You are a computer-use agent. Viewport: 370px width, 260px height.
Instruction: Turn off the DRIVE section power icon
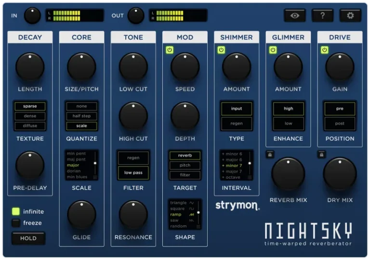324,50
